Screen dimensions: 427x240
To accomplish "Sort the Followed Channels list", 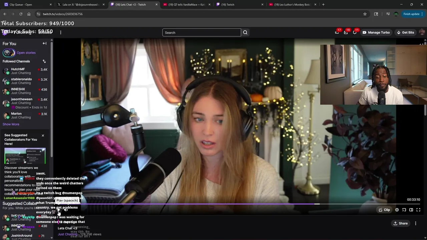I will (44, 61).
